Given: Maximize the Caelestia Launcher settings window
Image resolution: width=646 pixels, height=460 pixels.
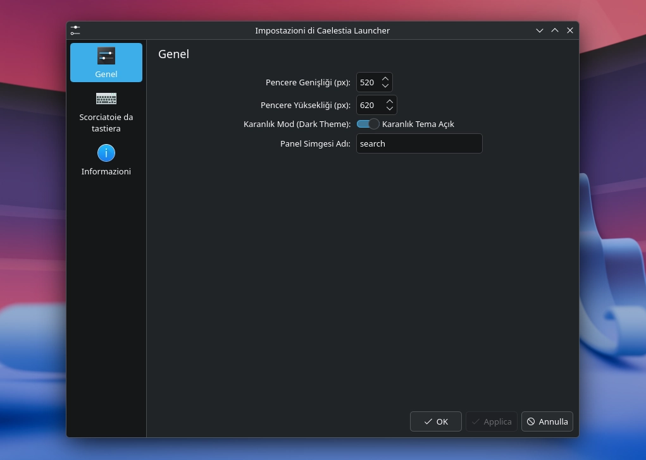Looking at the screenshot, I should (x=554, y=30).
